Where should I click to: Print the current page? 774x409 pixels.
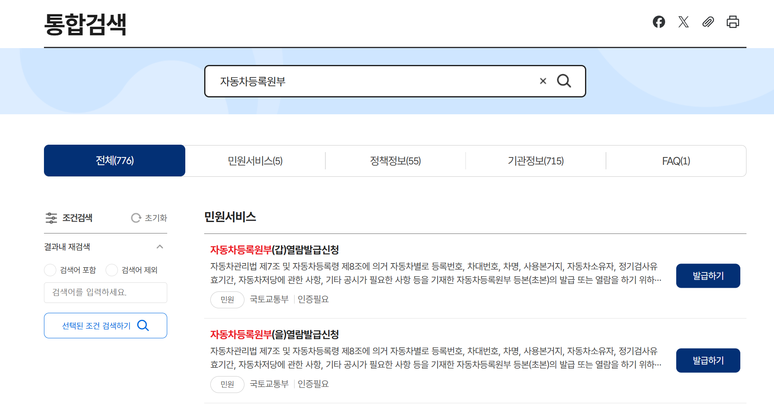(733, 22)
